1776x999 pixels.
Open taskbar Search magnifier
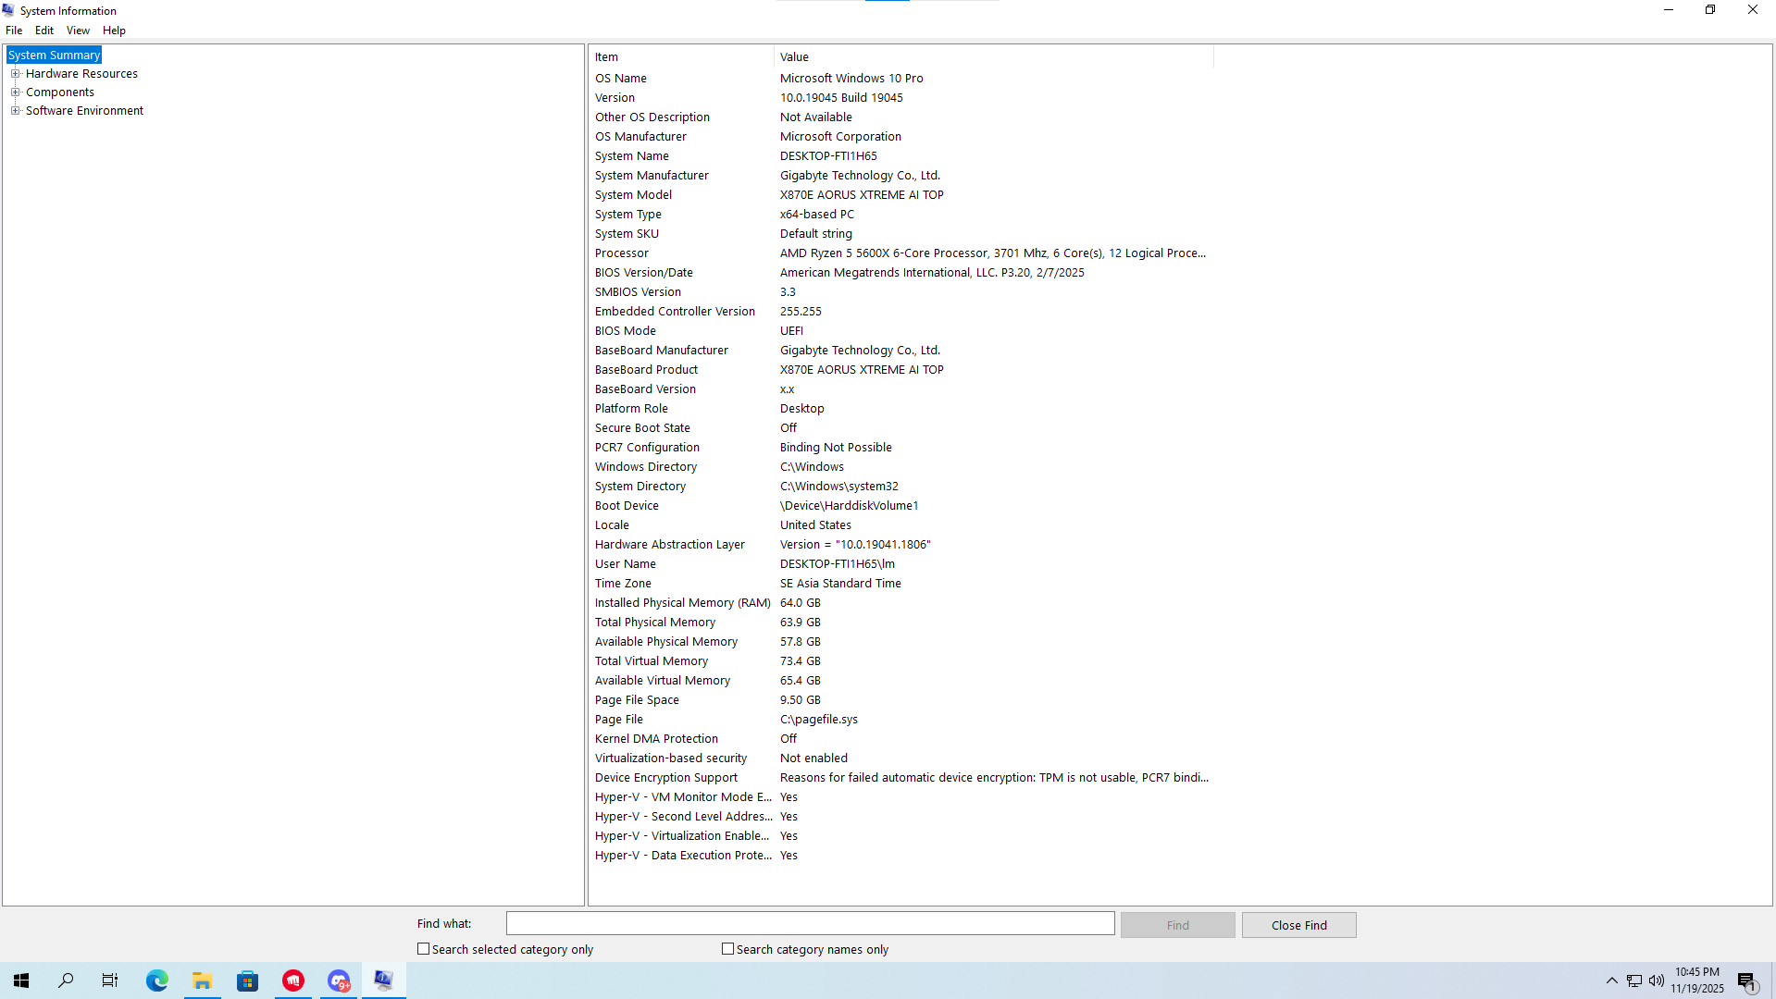pos(66,980)
